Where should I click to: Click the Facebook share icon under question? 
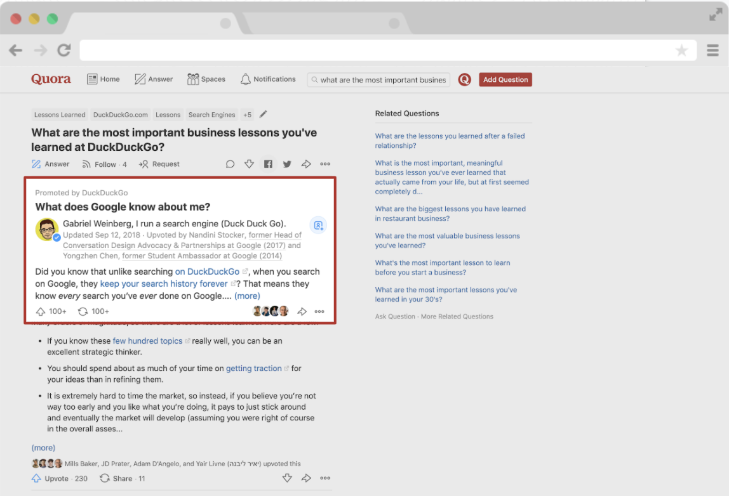268,164
